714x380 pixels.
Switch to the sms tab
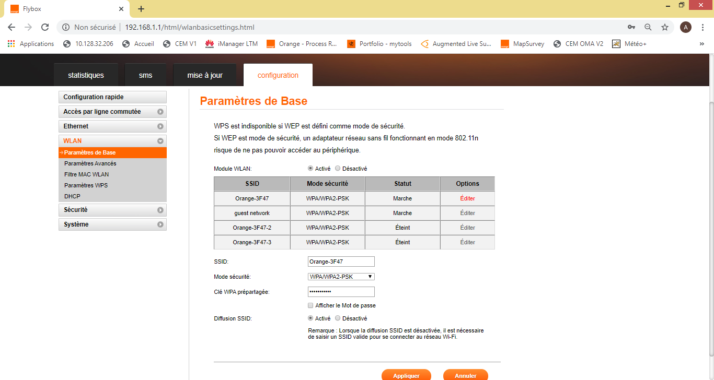click(145, 75)
